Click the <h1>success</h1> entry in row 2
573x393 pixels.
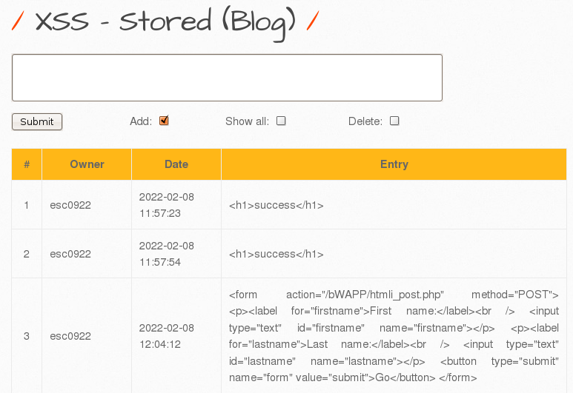click(276, 254)
